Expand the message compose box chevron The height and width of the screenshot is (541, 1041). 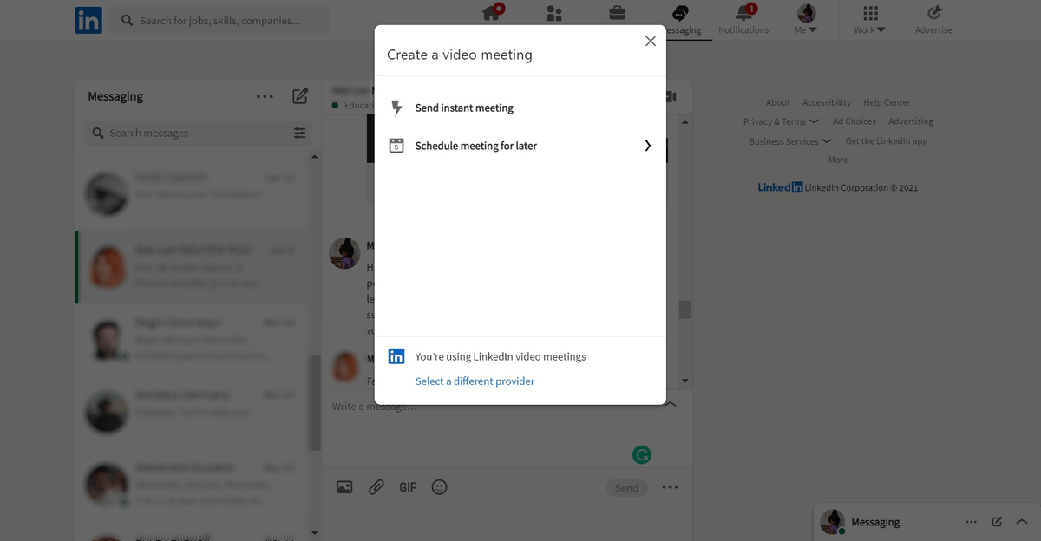tap(671, 404)
